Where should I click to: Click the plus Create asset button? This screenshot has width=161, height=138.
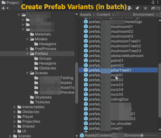tap(3, 8)
